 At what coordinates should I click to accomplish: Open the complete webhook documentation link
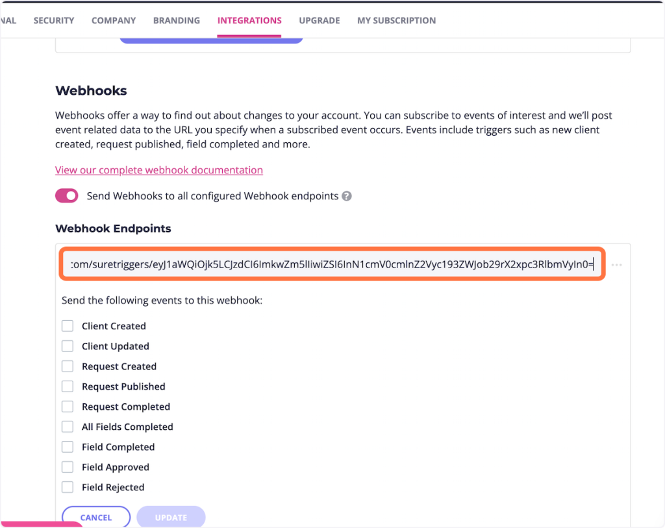click(159, 170)
